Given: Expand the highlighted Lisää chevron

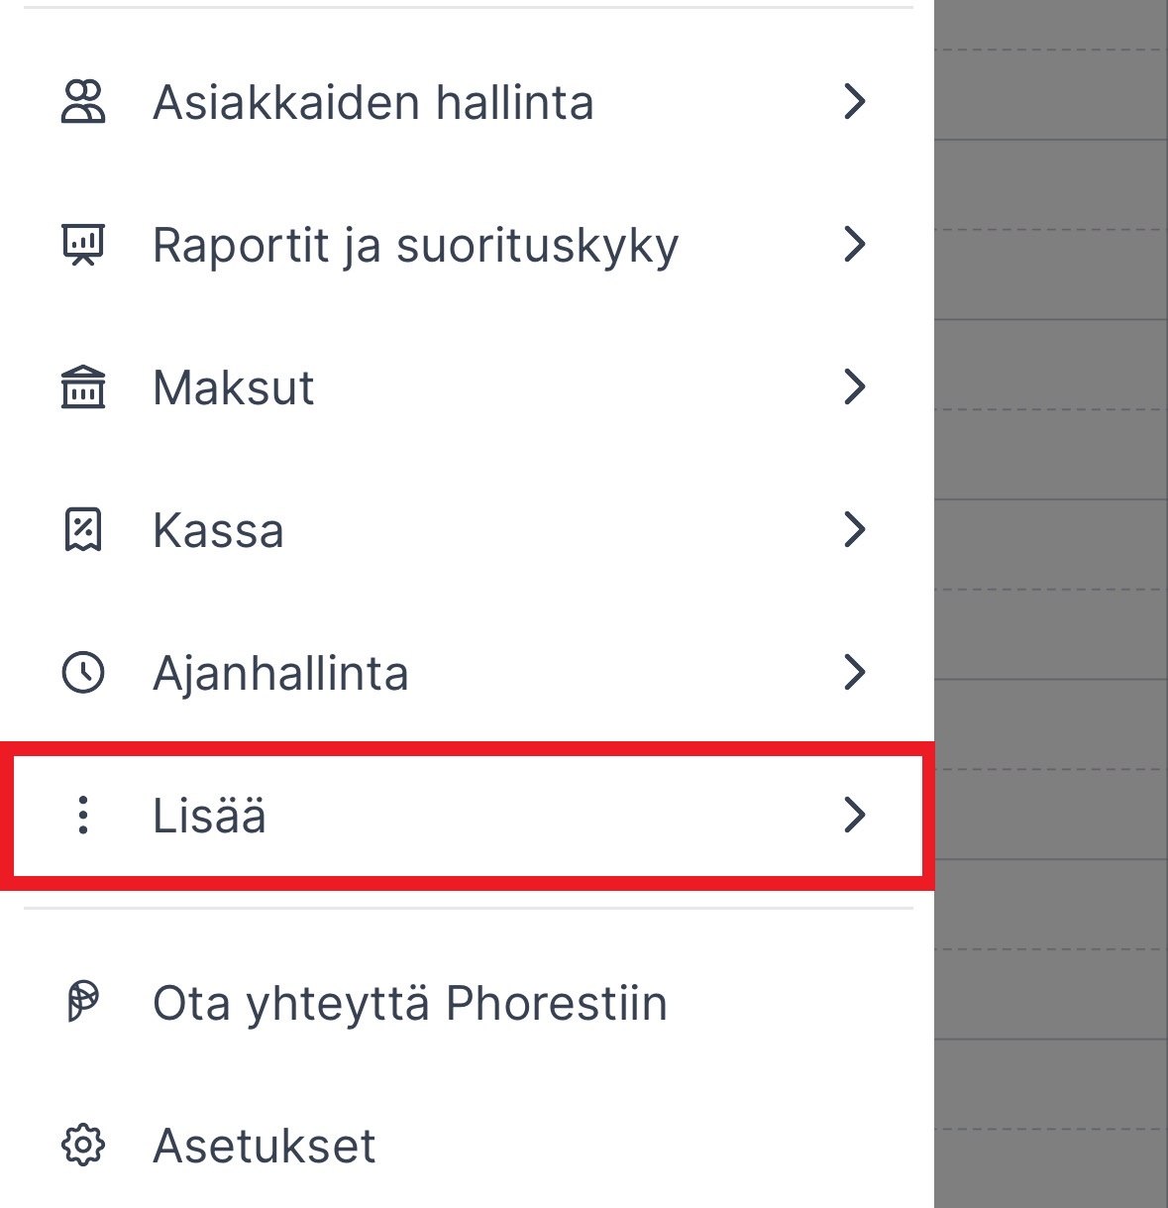Looking at the screenshot, I should click(x=856, y=815).
